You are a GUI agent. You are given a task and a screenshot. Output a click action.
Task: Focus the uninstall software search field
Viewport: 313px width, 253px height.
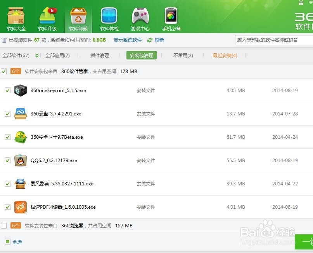(x=274, y=40)
